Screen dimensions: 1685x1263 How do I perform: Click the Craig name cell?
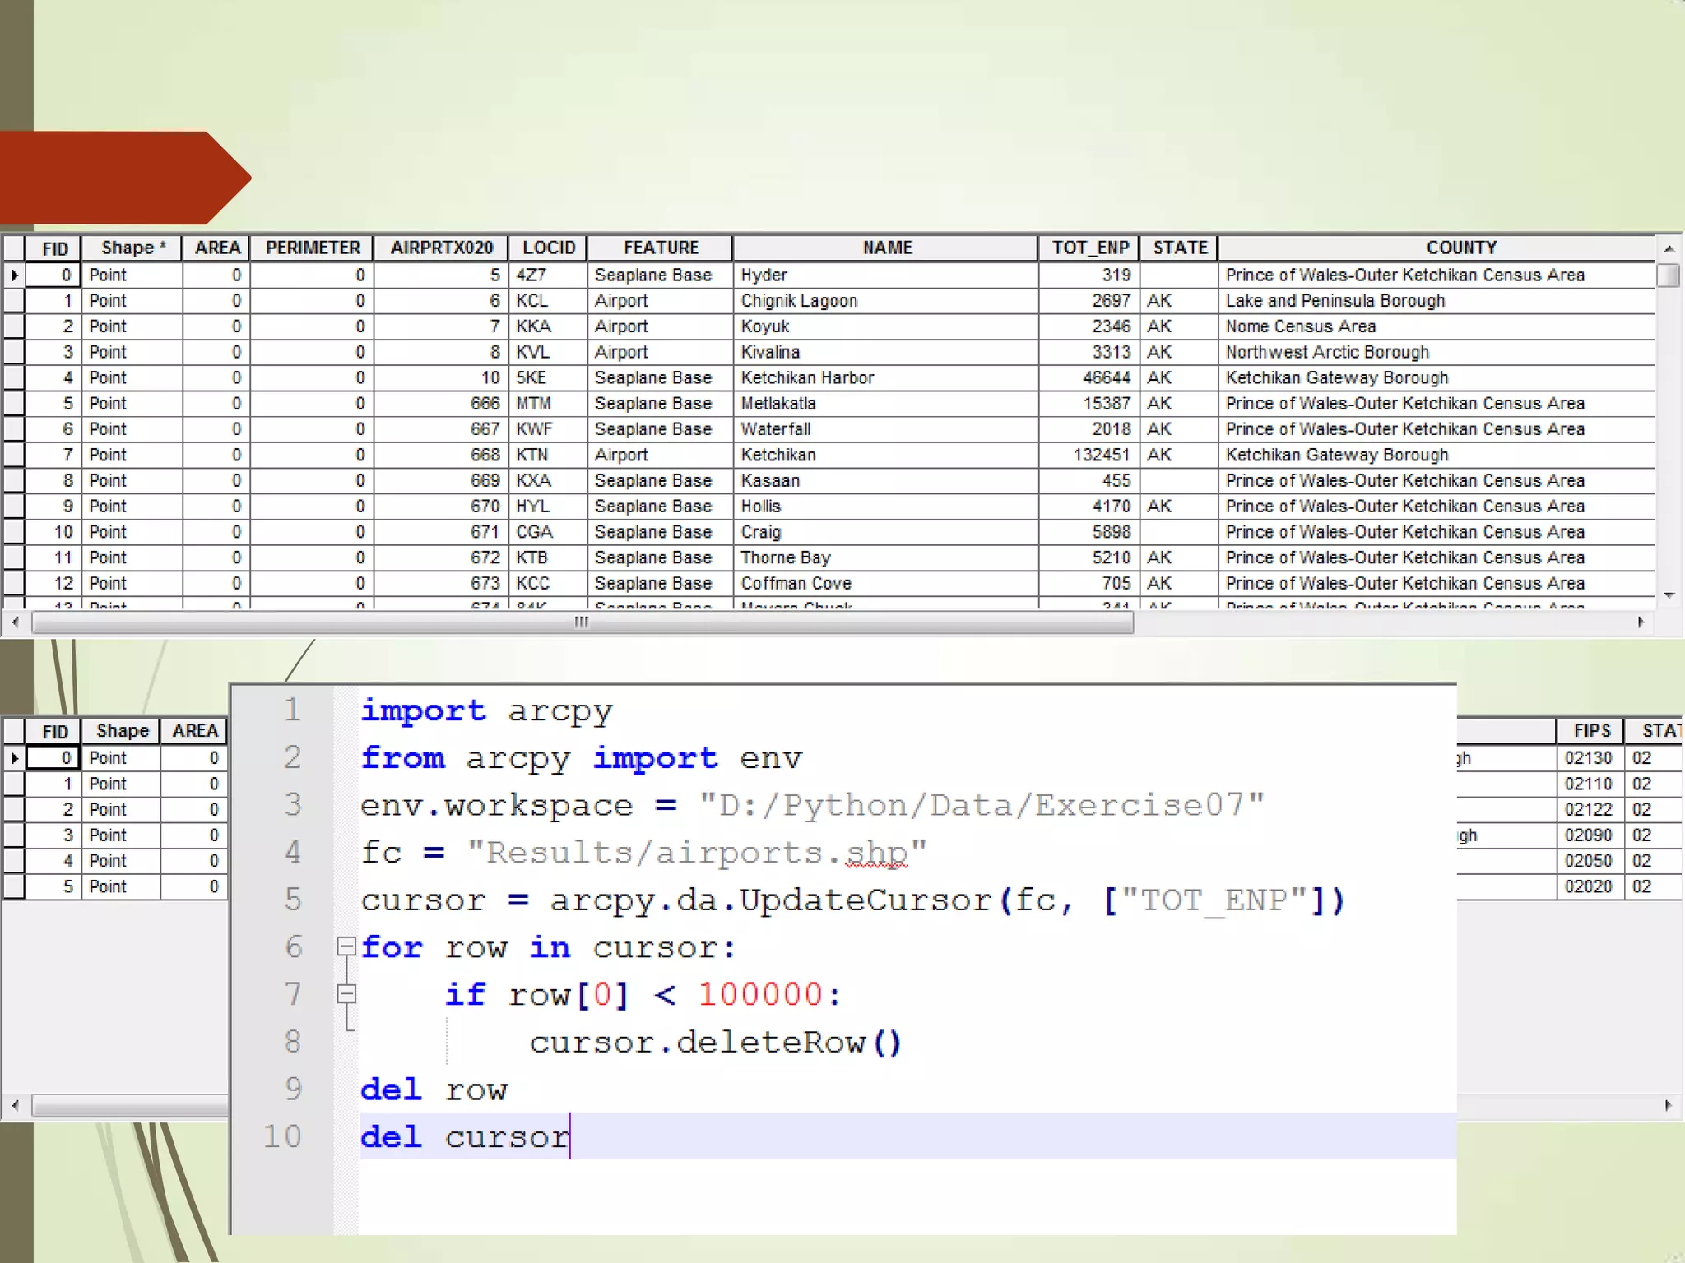tap(885, 532)
